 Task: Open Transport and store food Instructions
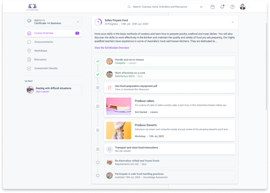pos(170,149)
